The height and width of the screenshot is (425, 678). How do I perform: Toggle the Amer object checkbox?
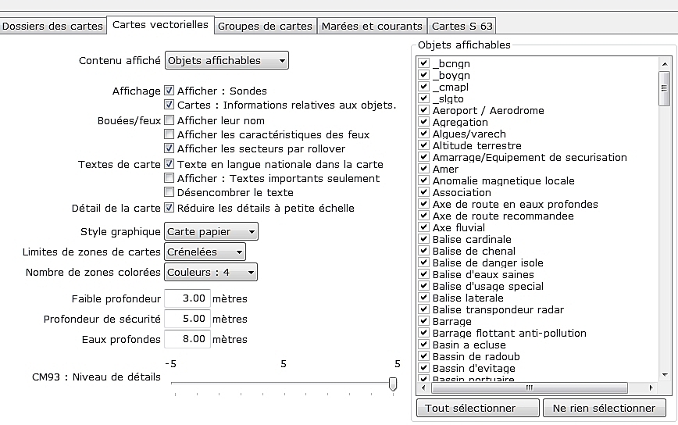pos(423,169)
